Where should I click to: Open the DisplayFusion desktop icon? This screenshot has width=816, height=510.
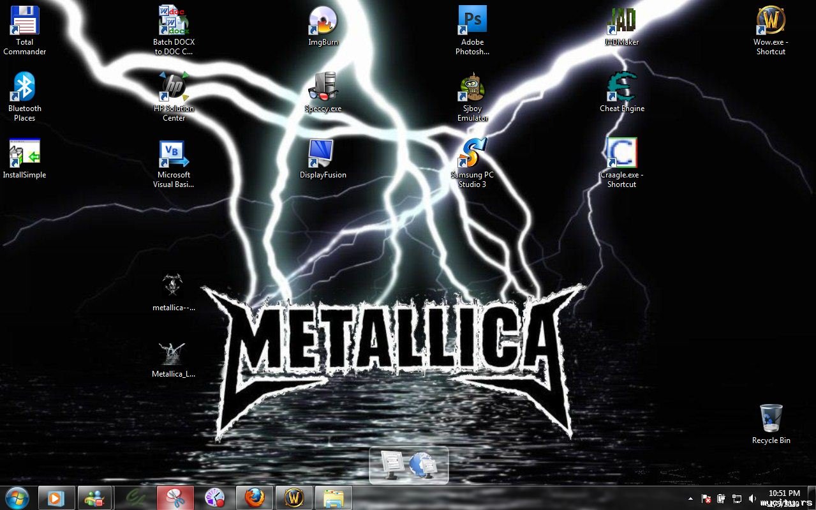click(323, 159)
